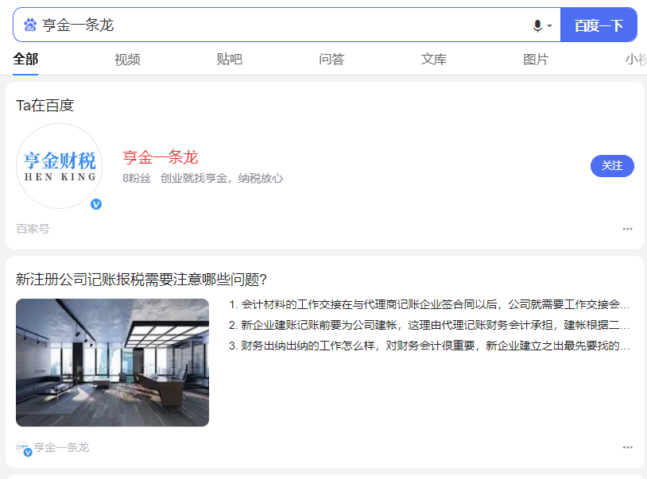This screenshot has height=479, width=647.
Task: Click the office interior thumbnail image
Action: [112, 362]
